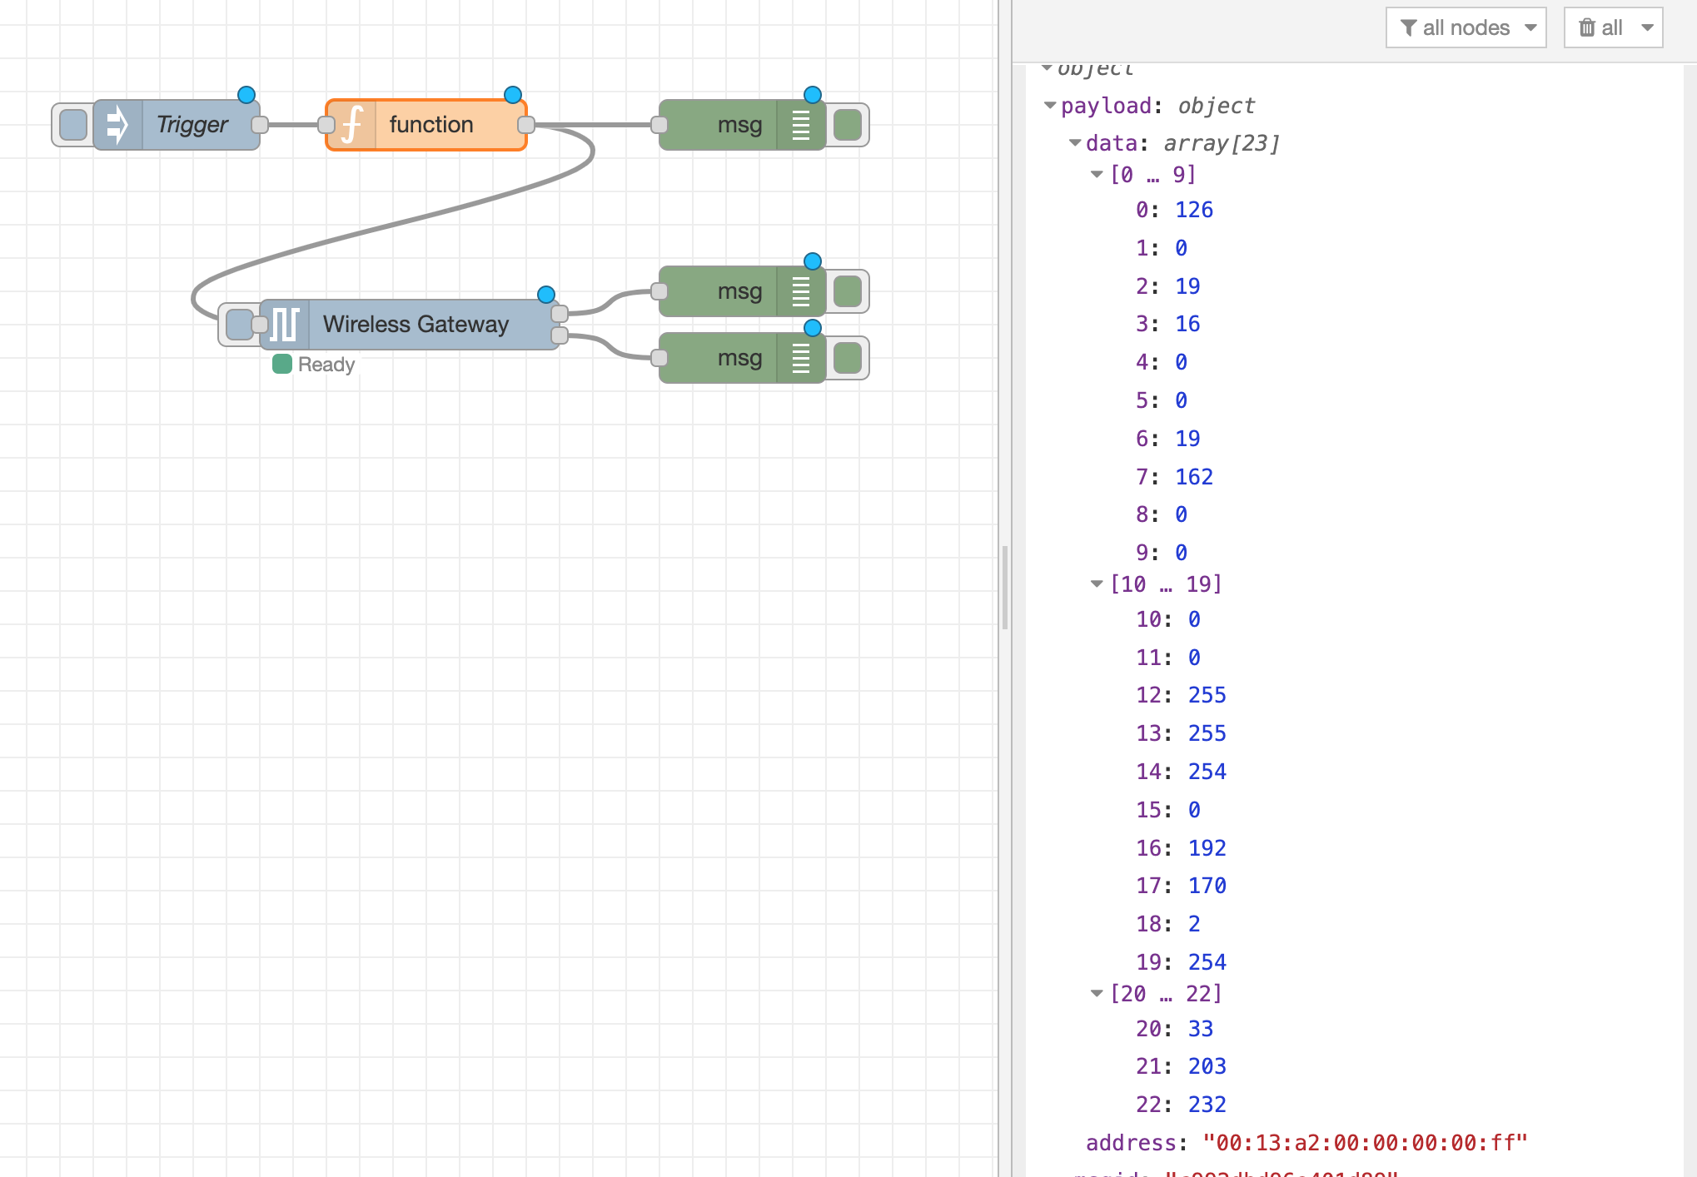1697x1177 pixels.
Task: Click the sidebar resize separator handle
Action: (1005, 588)
